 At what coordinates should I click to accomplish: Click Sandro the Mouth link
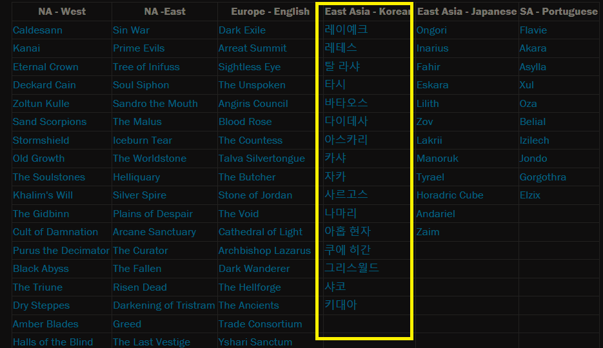pyautogui.click(x=155, y=104)
